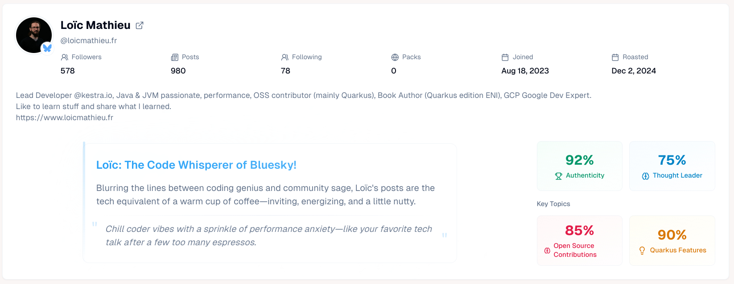Viewport: 734px width, 284px height.
Task: Click the Following person icon
Action: [x=285, y=57]
